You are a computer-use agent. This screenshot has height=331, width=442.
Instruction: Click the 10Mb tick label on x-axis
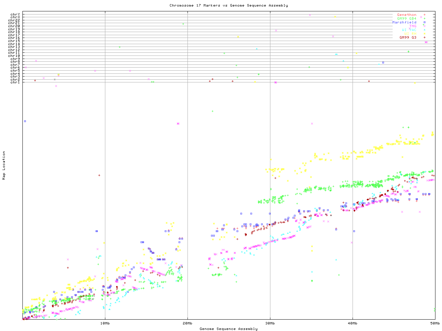click(x=105, y=323)
